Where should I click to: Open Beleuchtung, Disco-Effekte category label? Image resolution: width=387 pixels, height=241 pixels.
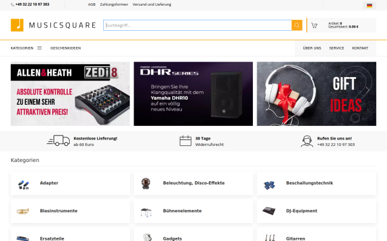[x=193, y=183]
